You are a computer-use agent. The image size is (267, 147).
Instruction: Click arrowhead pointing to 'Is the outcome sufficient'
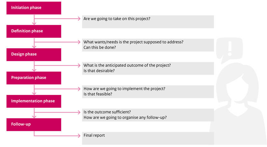(x=79, y=112)
